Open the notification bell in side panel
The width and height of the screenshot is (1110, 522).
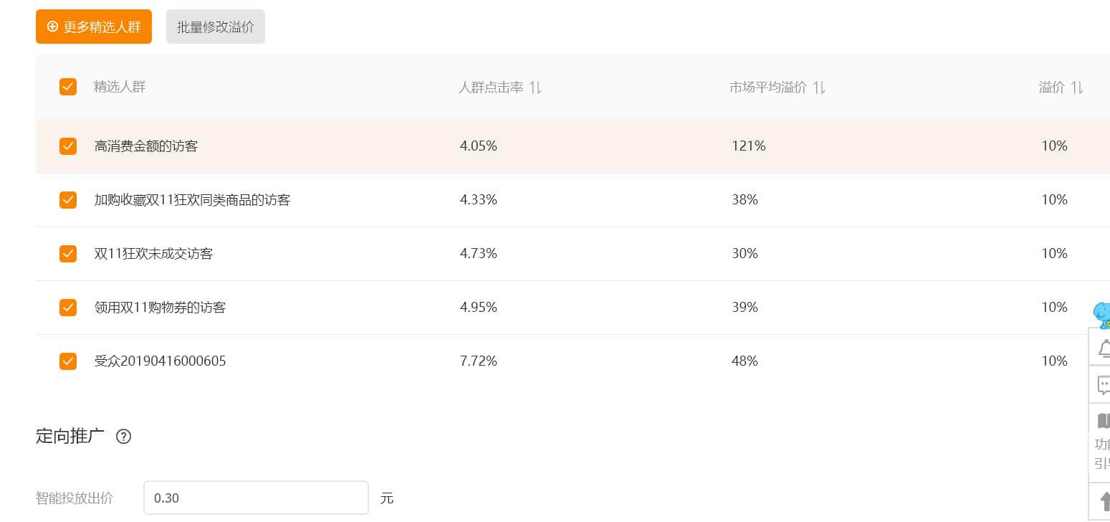point(1103,348)
